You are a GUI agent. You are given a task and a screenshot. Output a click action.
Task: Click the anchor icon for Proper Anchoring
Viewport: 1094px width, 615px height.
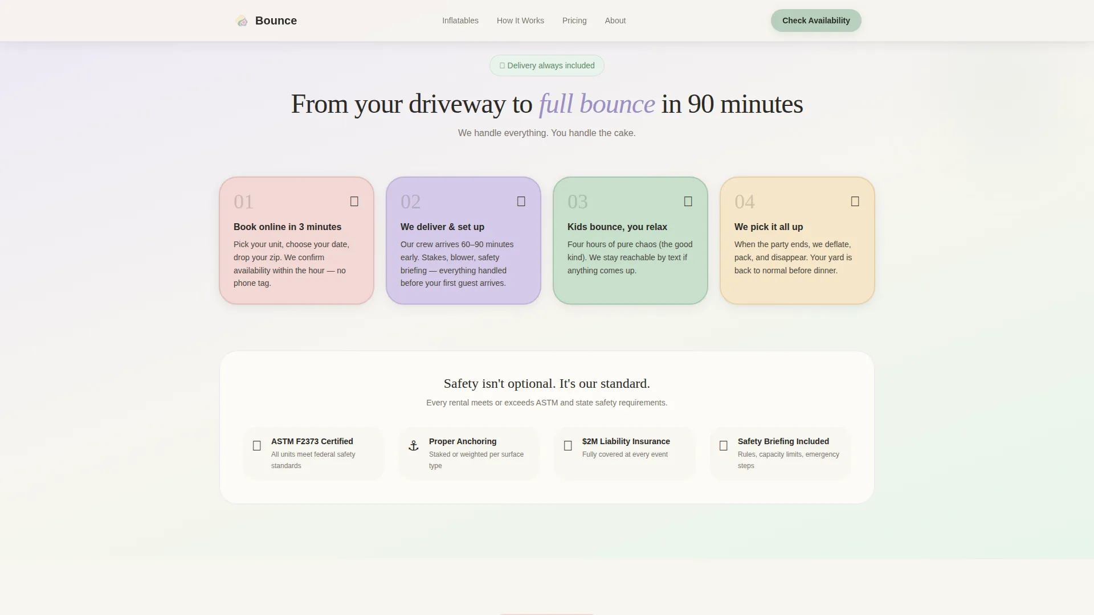point(414,446)
